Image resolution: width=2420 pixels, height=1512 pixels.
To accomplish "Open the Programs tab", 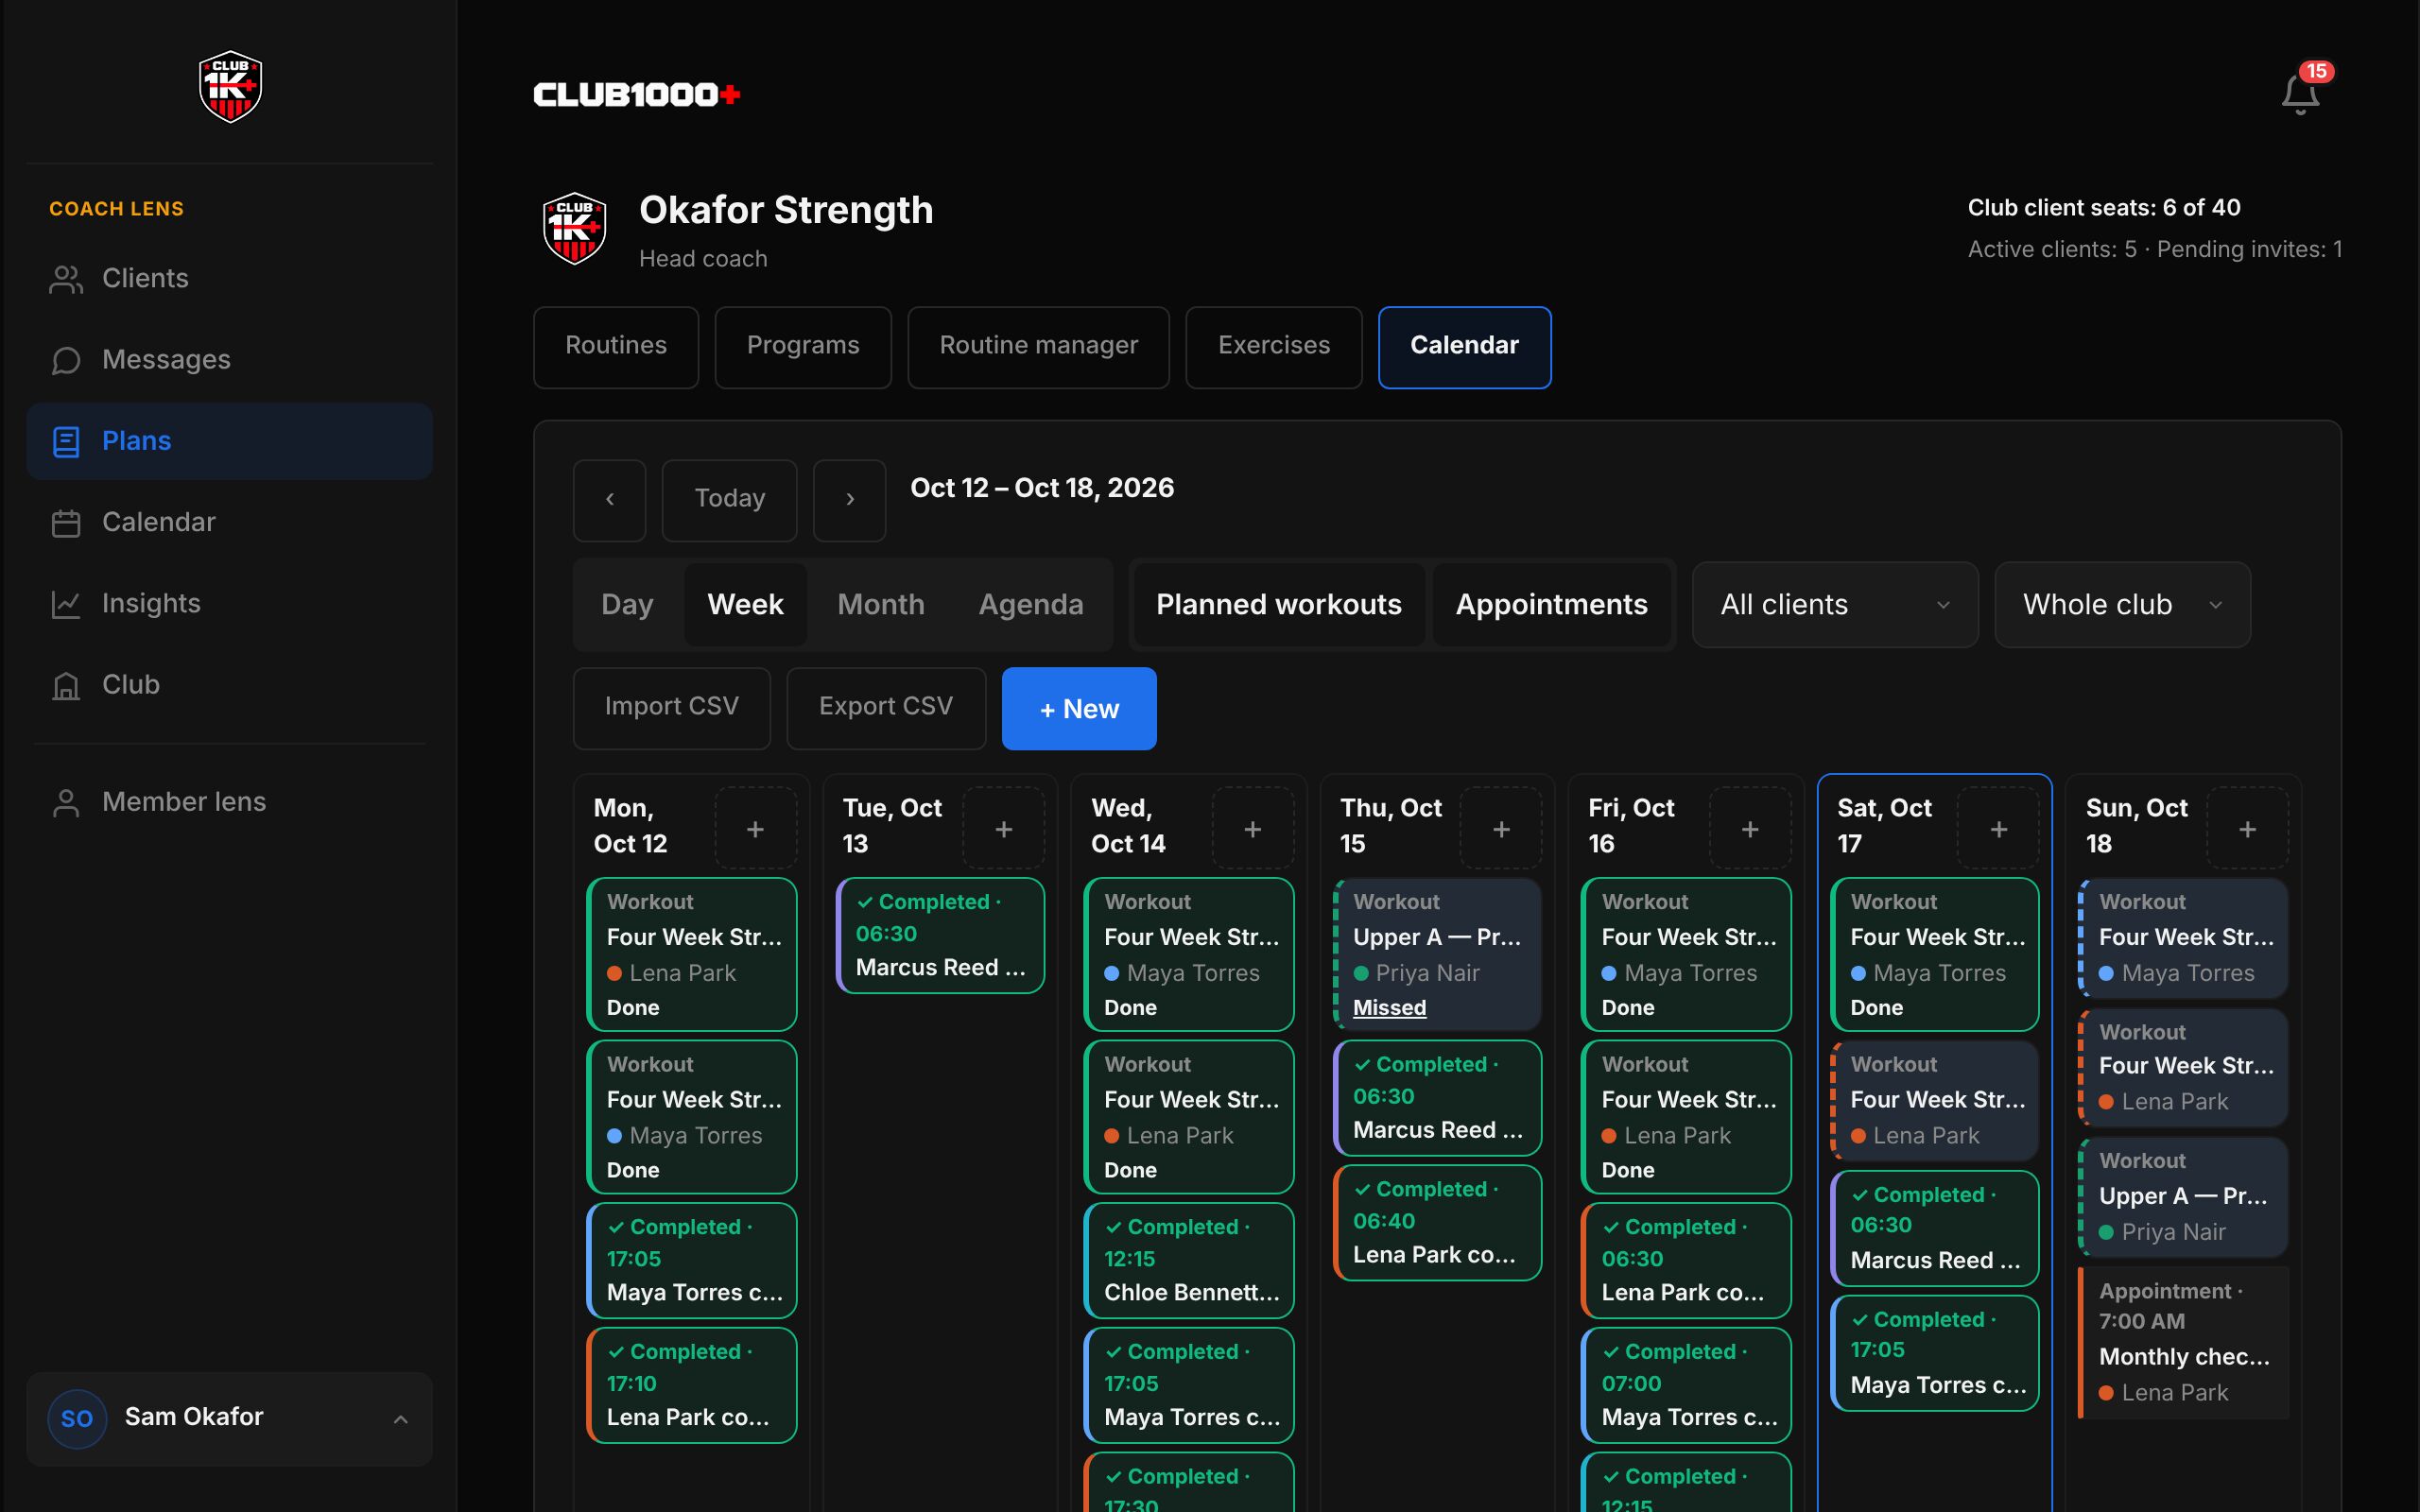I will click(803, 346).
